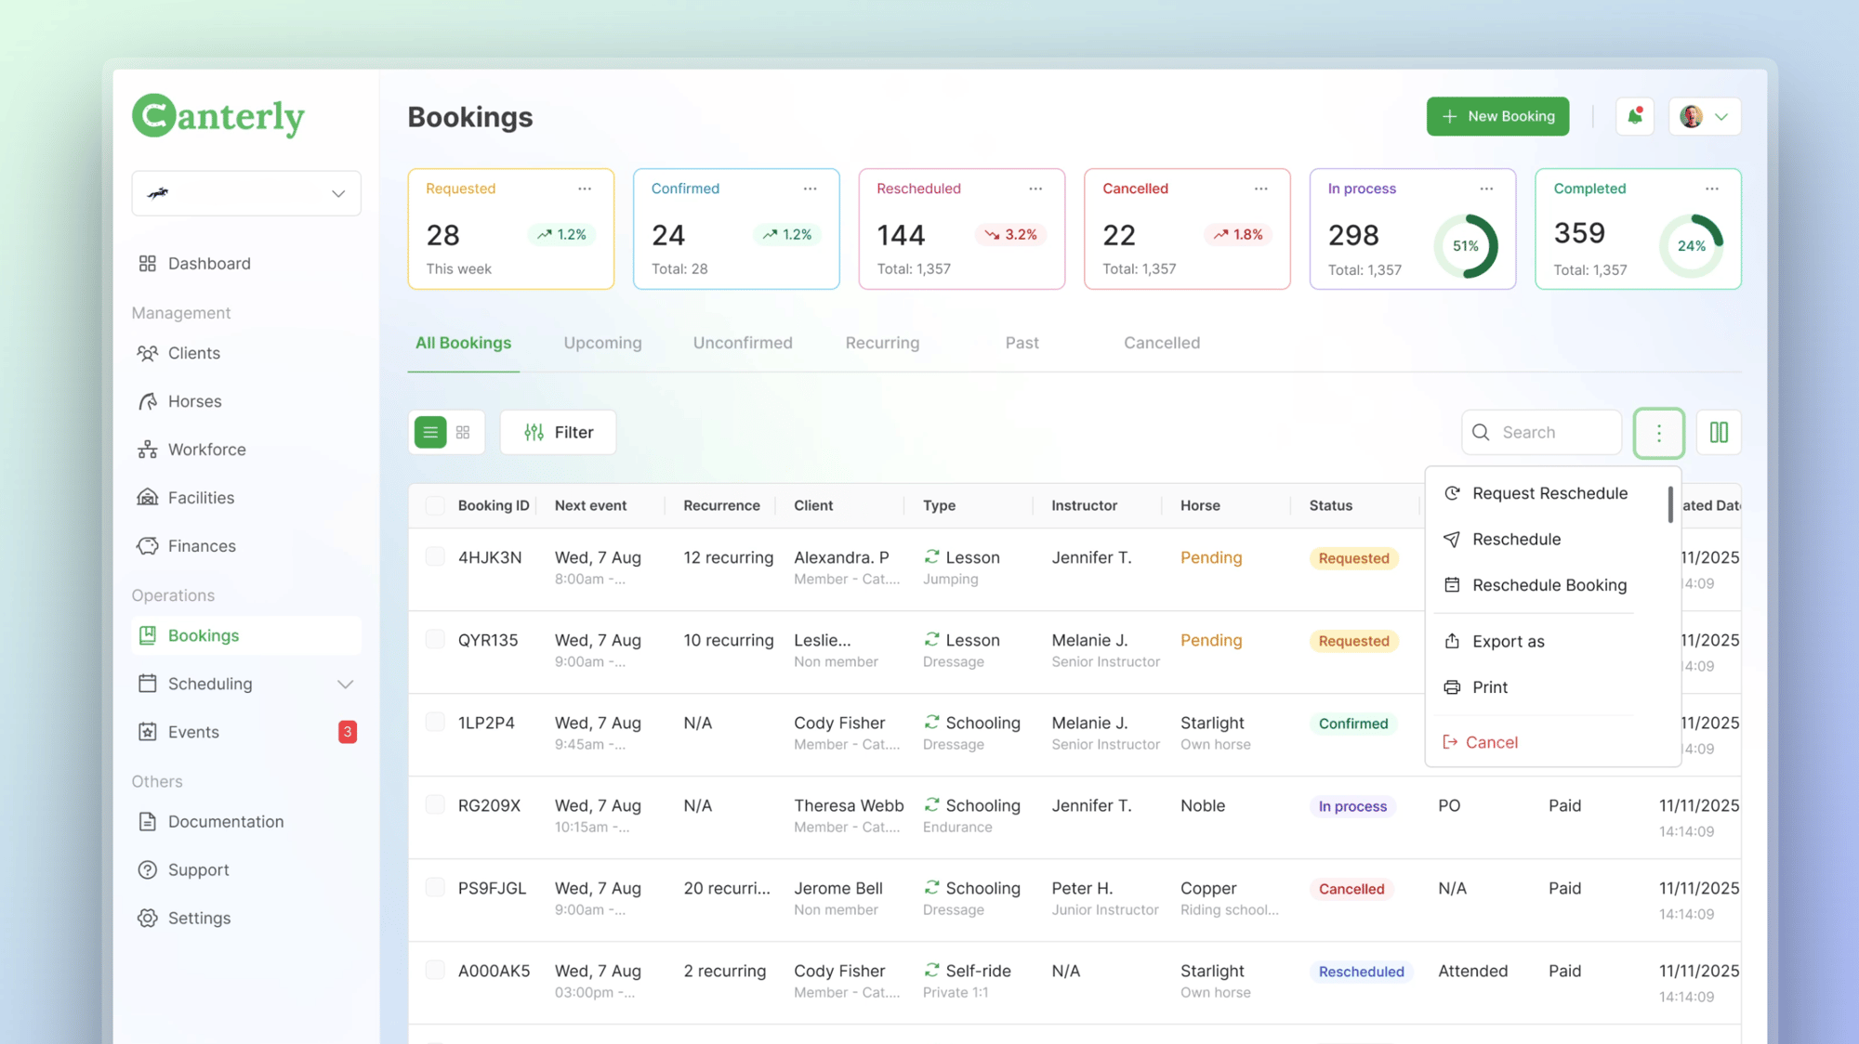Open Completed card options dots
The height and width of the screenshot is (1044, 1859).
pyautogui.click(x=1712, y=189)
